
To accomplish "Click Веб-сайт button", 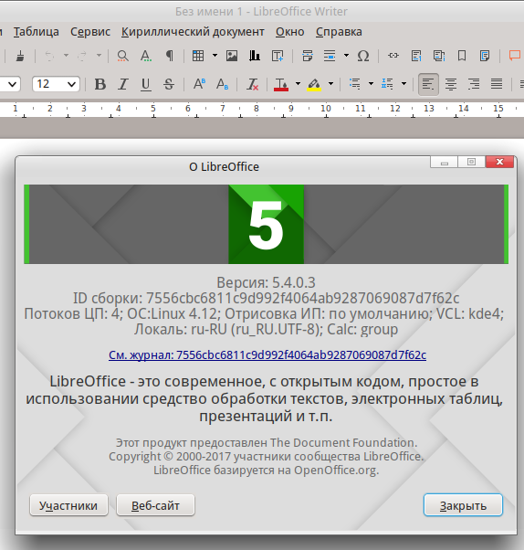I will coord(155,505).
